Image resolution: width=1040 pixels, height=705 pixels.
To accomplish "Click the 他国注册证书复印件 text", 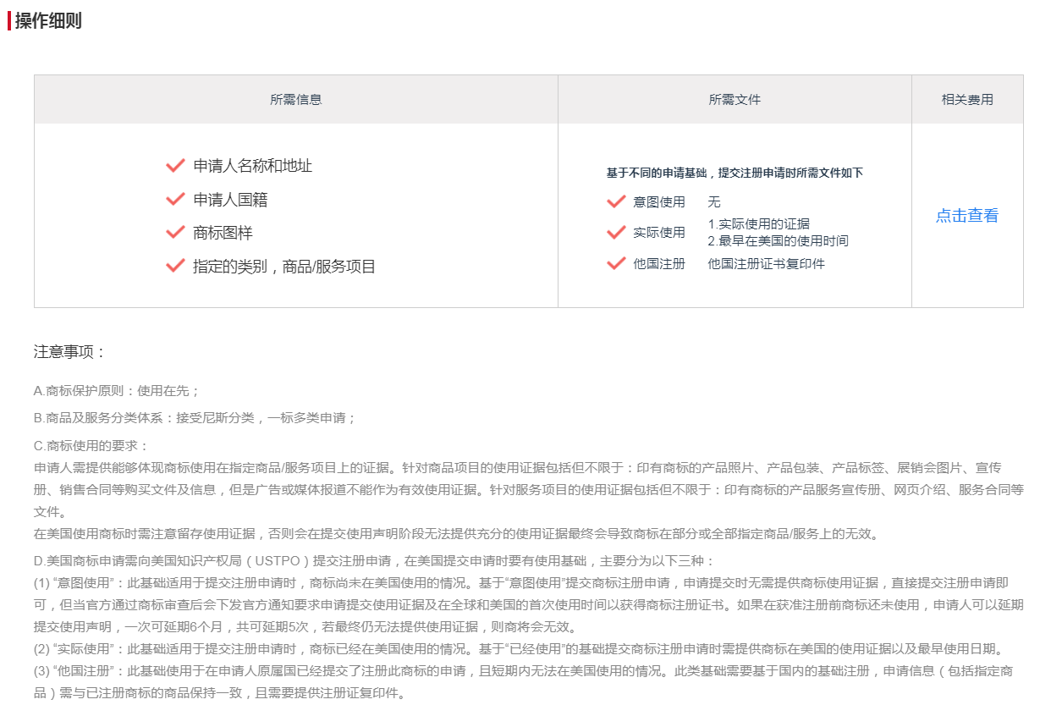I will [766, 264].
